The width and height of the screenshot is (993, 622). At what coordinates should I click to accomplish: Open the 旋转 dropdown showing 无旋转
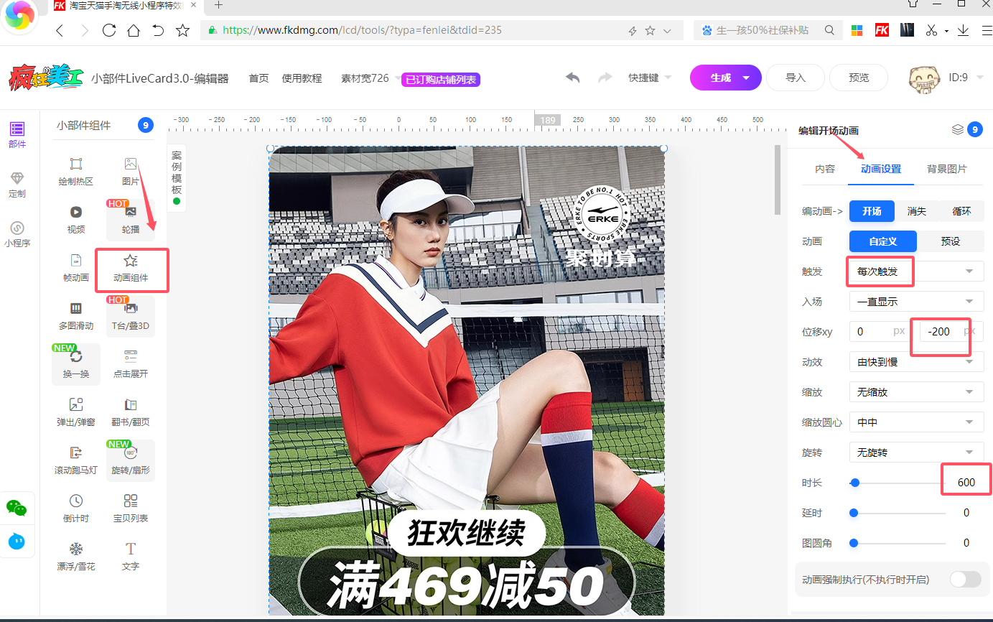916,452
